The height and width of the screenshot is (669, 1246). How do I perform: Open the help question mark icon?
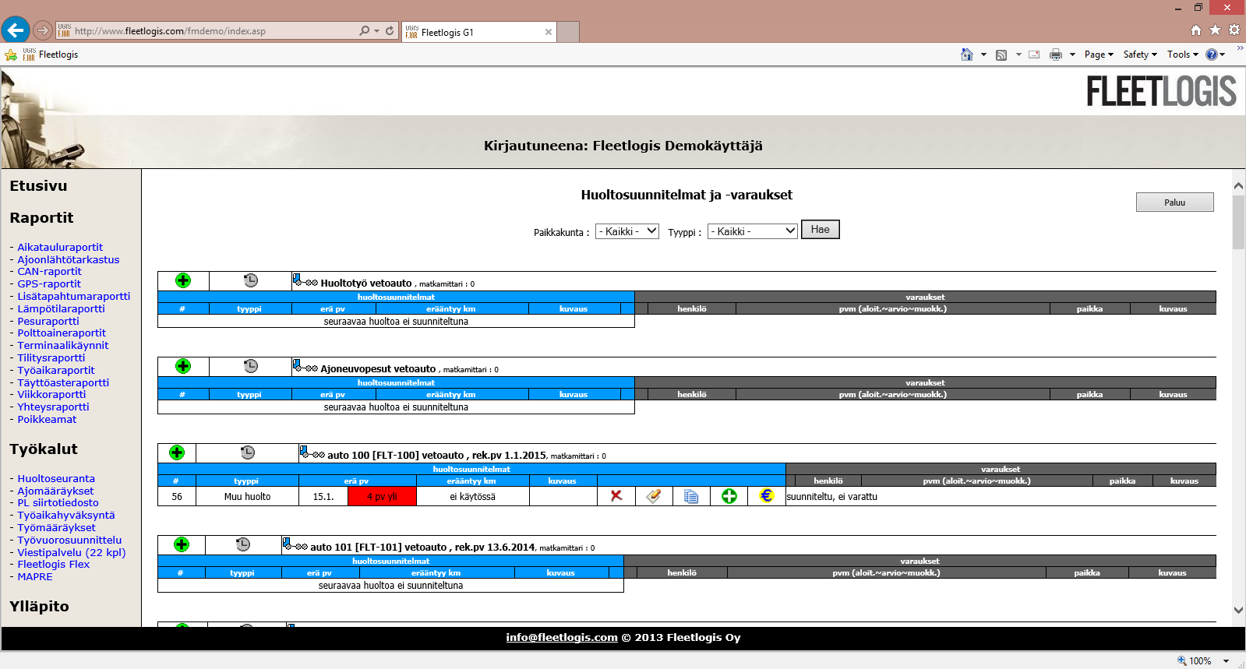[x=1212, y=55]
